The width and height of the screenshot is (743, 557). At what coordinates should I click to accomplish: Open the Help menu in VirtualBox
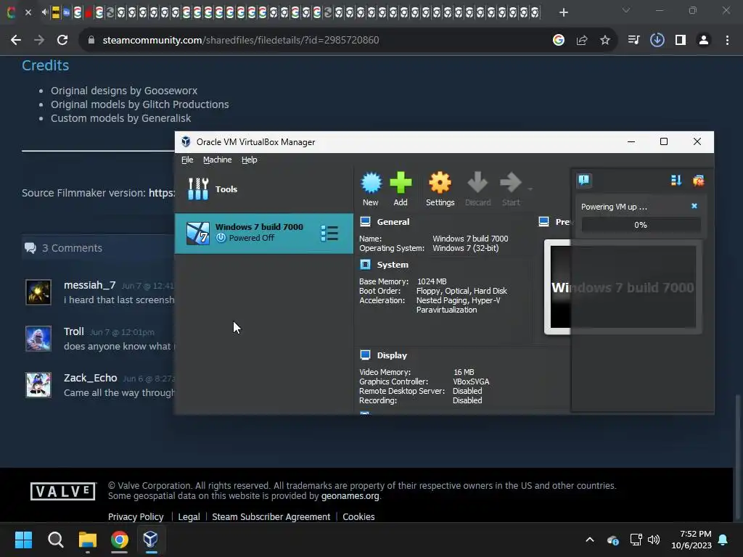(x=250, y=160)
